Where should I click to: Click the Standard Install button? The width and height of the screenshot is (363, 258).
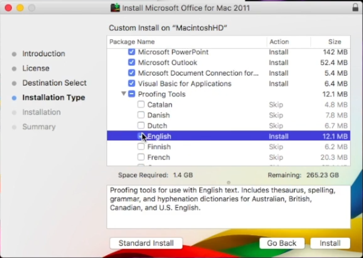146,243
